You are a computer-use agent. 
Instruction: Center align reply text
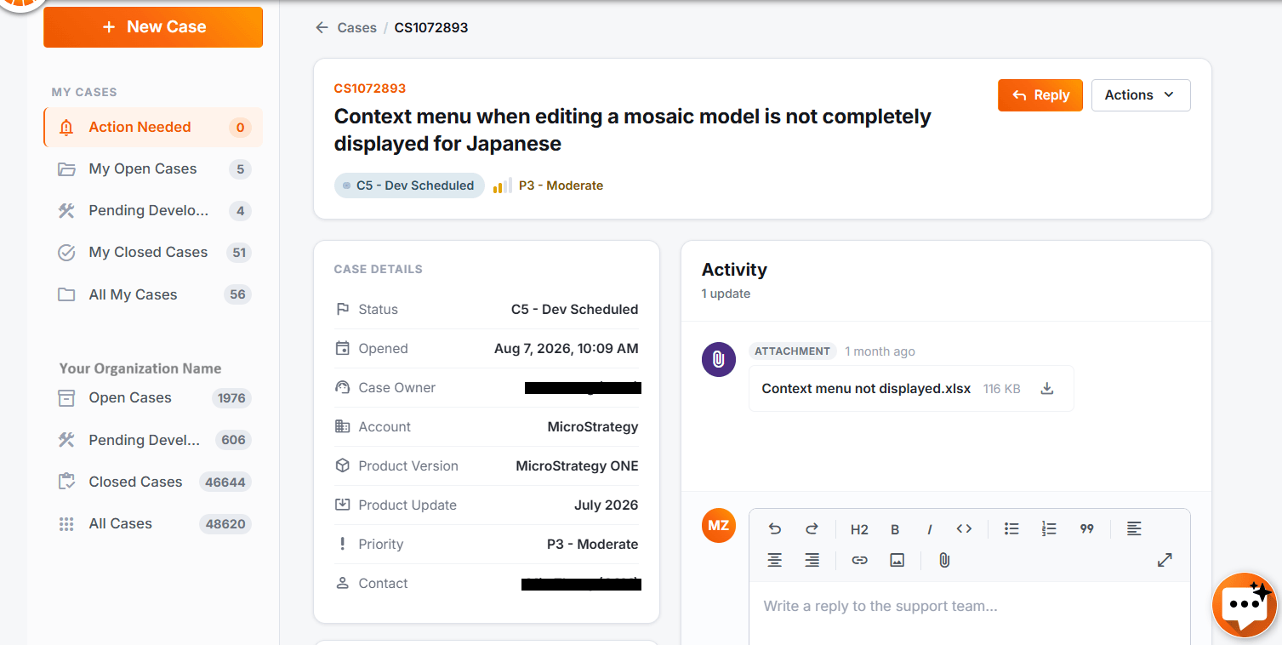coord(775,561)
